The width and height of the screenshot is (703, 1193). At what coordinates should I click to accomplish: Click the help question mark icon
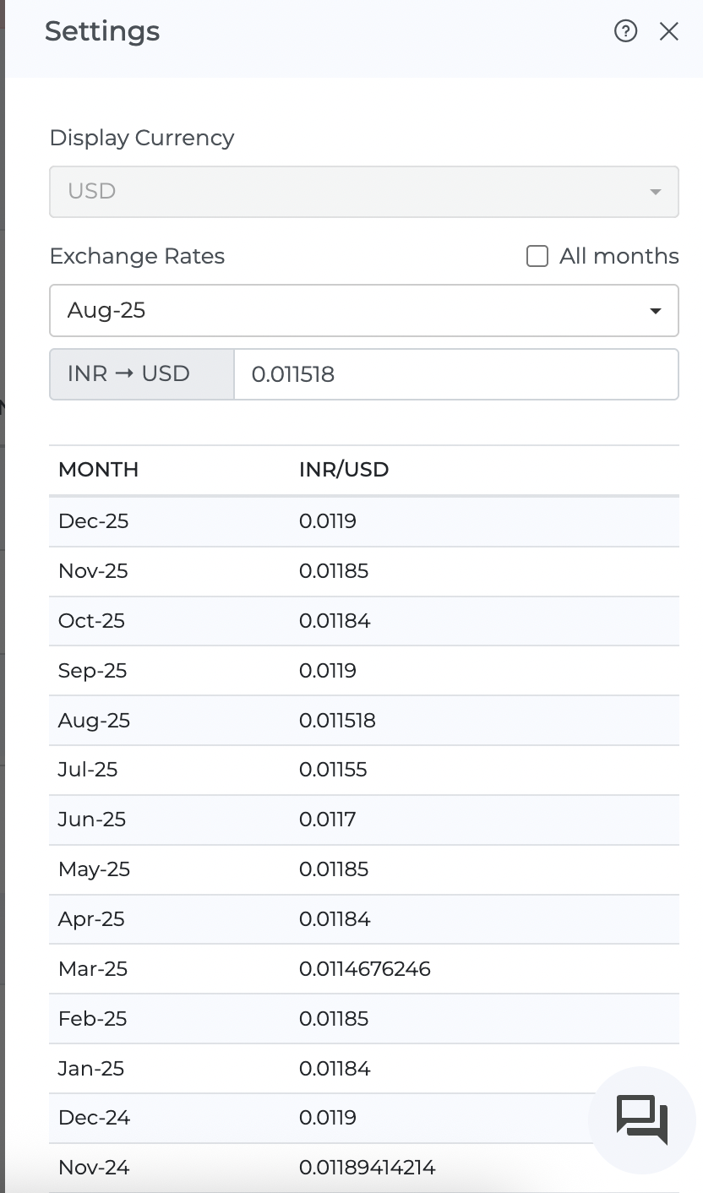pyautogui.click(x=625, y=31)
